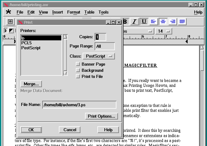The width and height of the screenshot is (207, 146).
Task: Click the File Name input field
Action: 79,105
